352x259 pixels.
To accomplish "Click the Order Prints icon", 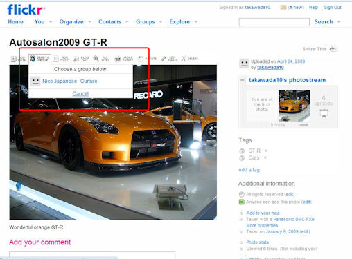I will click(118, 59).
